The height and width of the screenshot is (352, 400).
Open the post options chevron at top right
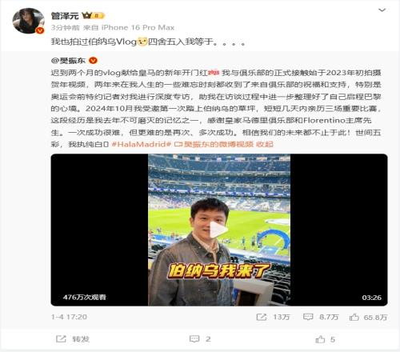click(x=382, y=10)
